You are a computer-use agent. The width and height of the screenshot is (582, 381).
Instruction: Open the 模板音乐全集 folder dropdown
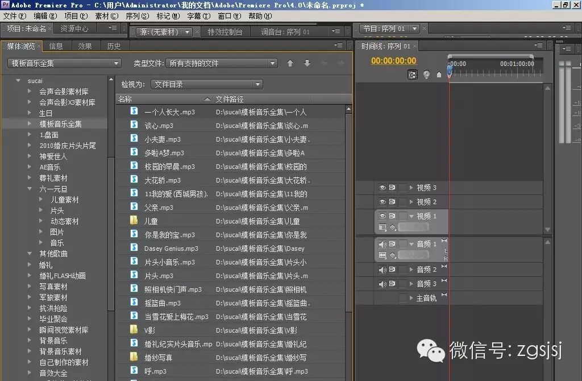point(64,63)
